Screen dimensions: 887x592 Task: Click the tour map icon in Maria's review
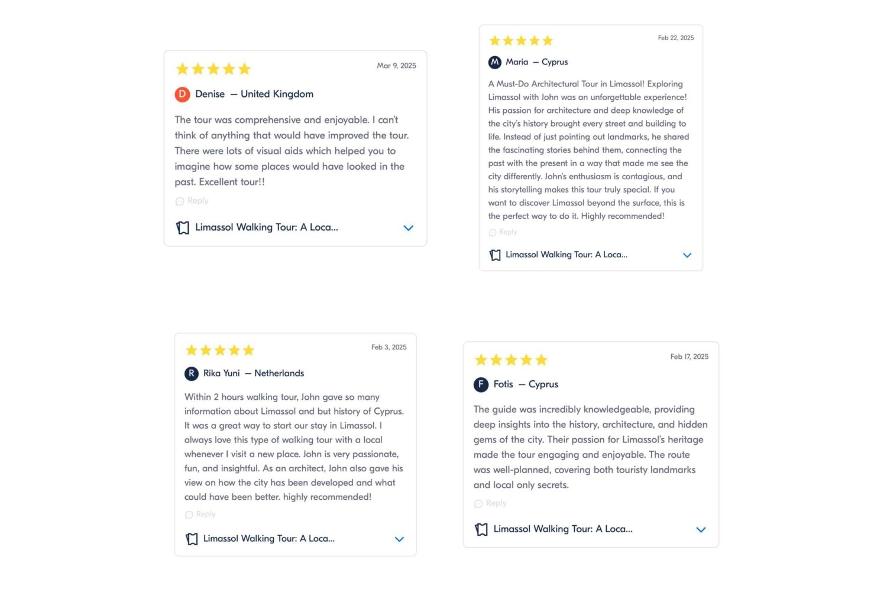(x=495, y=255)
